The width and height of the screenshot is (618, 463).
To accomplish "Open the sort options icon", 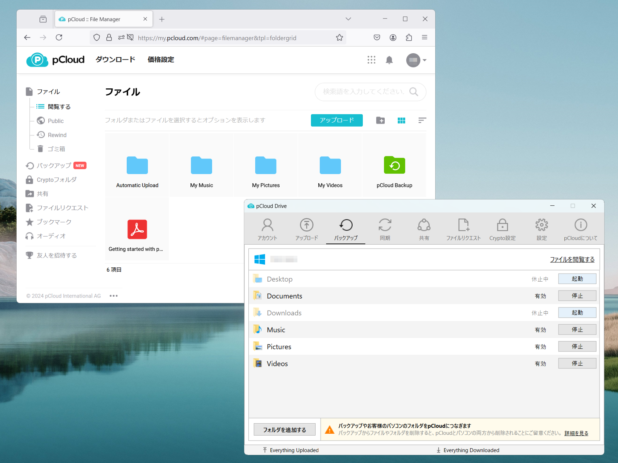I will [x=422, y=120].
